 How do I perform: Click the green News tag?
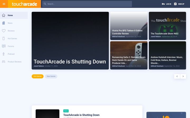pos(66,111)
